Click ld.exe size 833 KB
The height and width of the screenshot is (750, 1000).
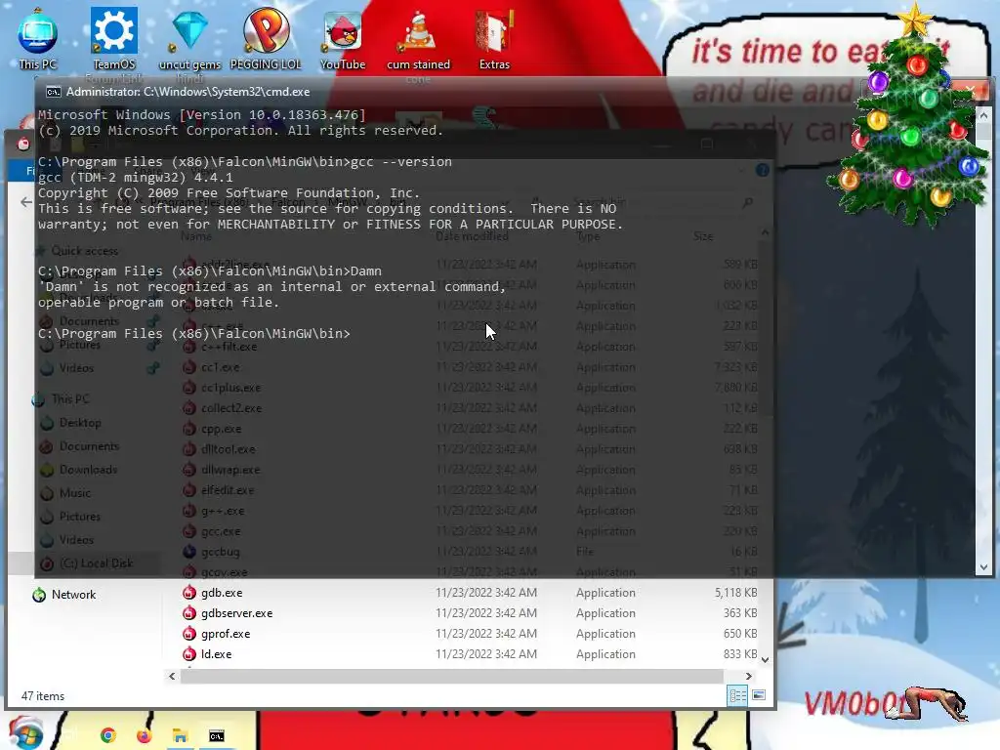[740, 653]
